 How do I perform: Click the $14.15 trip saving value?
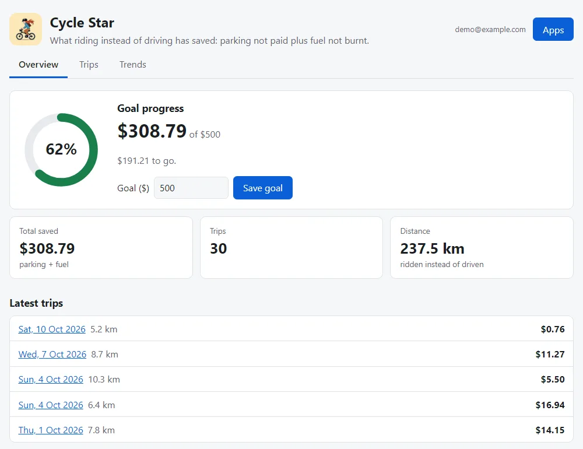click(550, 430)
